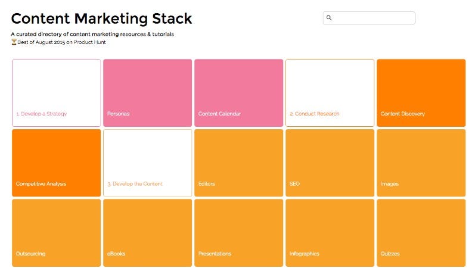The height and width of the screenshot is (268, 475).
Task: Select the Develop the Content section tile
Action: point(147,163)
